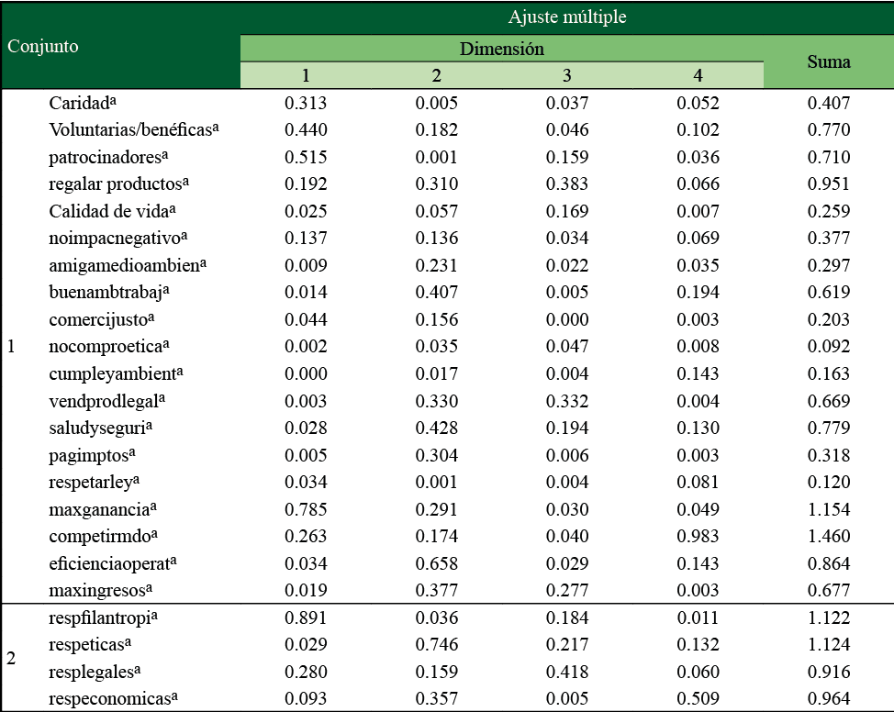Select the 0.746 value in respeticas row
This screenshot has width=894, height=712.
(x=437, y=645)
